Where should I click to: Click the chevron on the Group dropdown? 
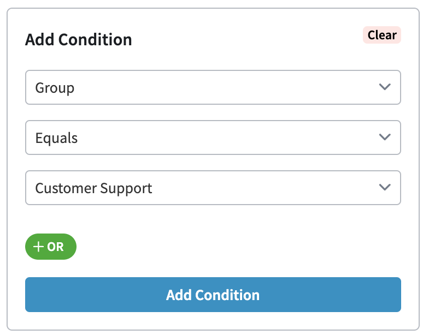[385, 87]
